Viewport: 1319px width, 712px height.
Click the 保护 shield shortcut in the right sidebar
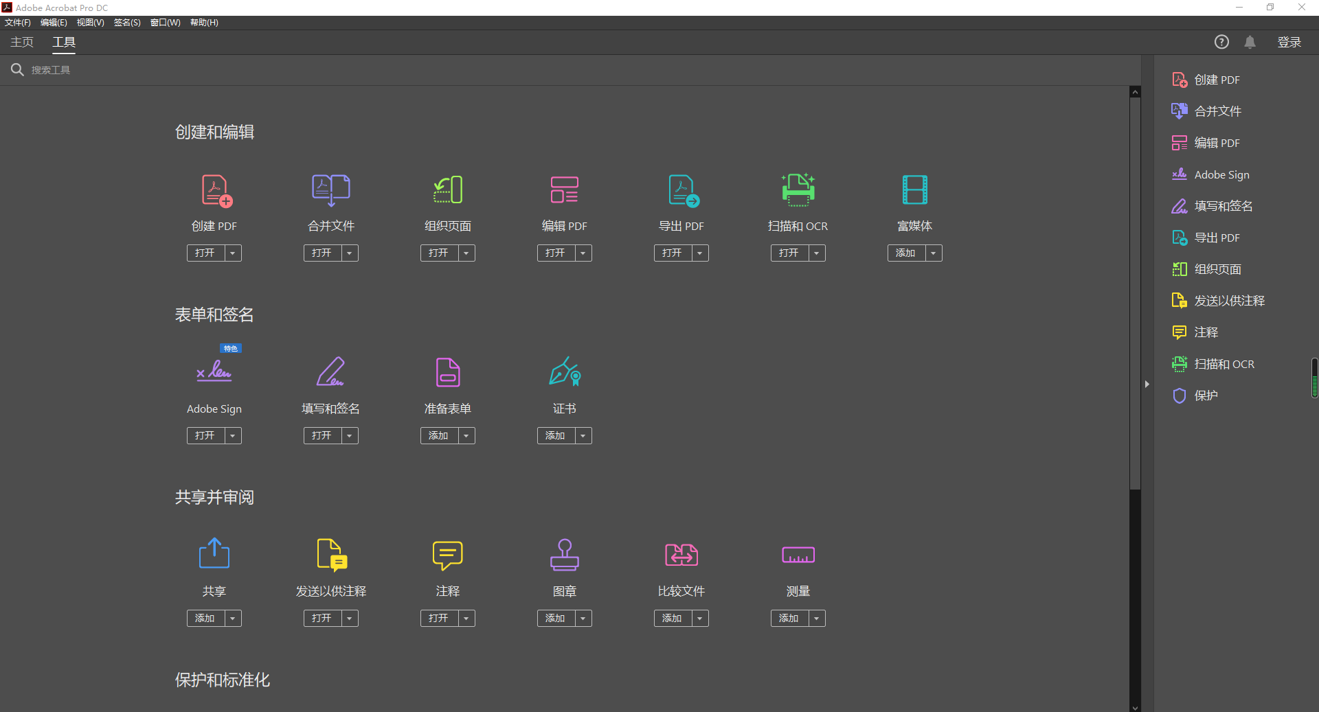[x=1195, y=395]
